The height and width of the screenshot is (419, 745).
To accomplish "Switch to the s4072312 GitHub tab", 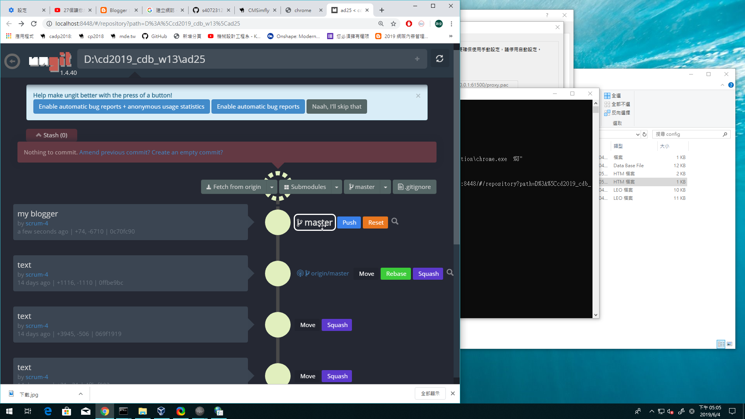I will (x=212, y=10).
